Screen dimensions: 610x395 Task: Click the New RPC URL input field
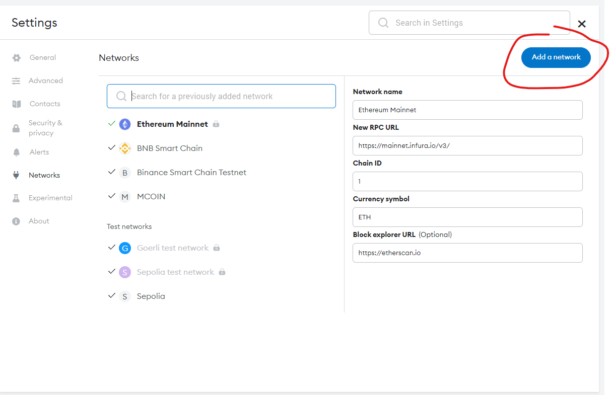coord(467,145)
